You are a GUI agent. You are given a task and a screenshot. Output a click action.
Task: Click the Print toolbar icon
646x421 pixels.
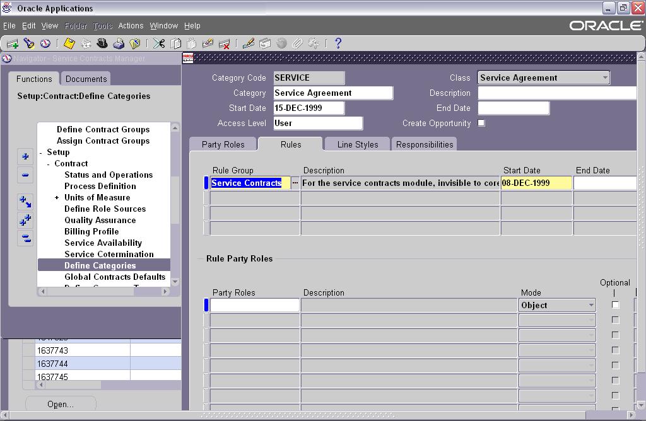(117, 43)
